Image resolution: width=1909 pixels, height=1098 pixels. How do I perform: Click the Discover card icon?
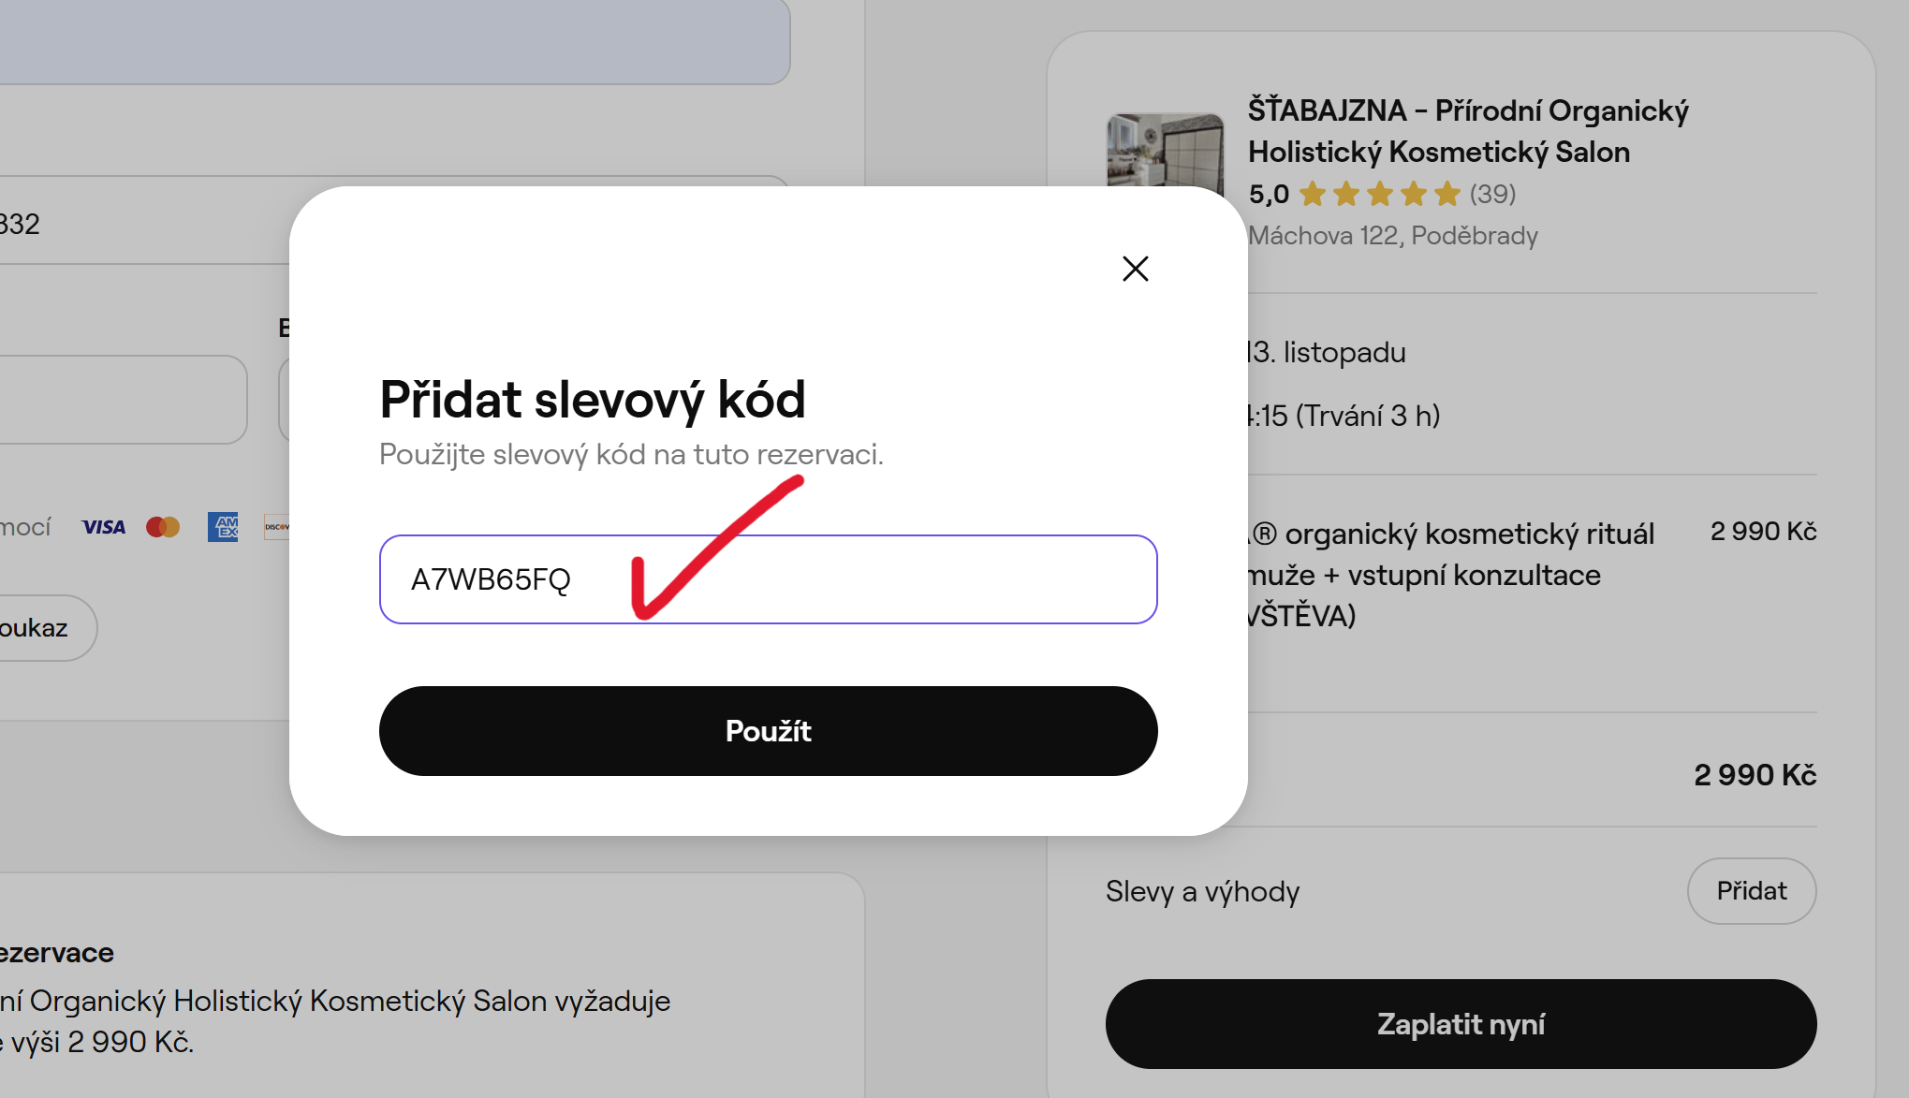tap(277, 527)
